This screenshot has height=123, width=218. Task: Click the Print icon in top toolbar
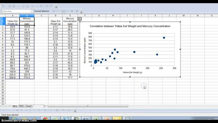(x=28, y=6)
